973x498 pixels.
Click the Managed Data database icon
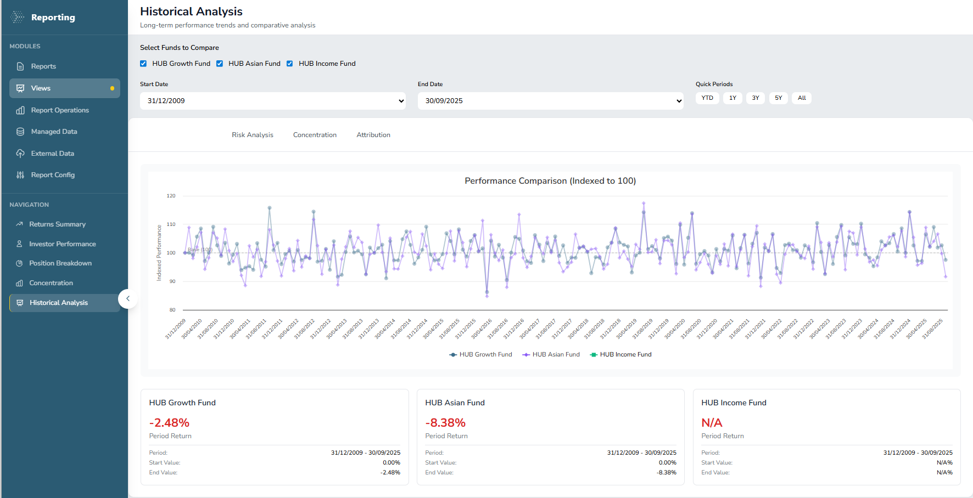(20, 132)
